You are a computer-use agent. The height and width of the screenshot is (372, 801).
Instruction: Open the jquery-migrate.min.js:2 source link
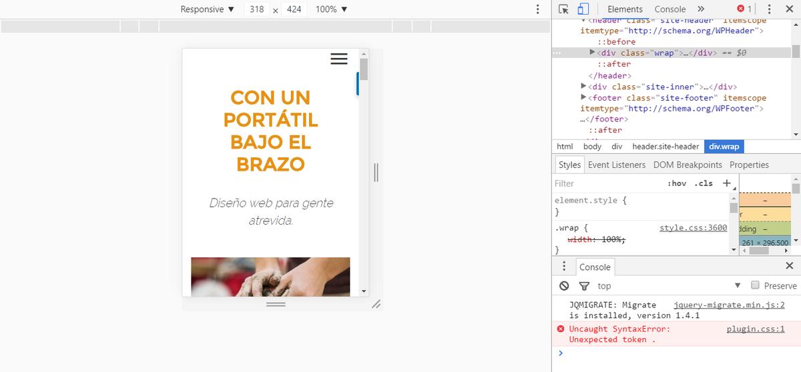click(729, 305)
